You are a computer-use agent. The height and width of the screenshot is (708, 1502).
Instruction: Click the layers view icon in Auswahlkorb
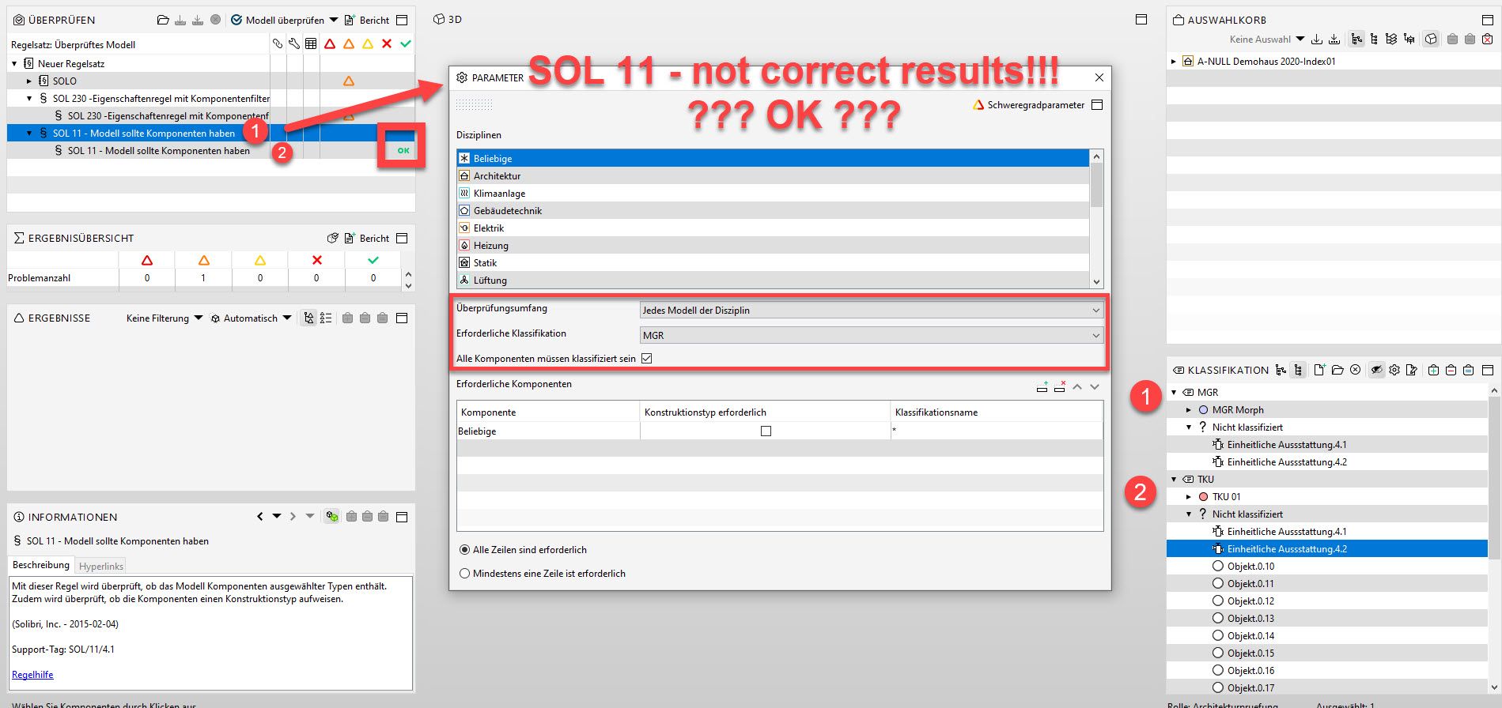pyautogui.click(x=1391, y=39)
